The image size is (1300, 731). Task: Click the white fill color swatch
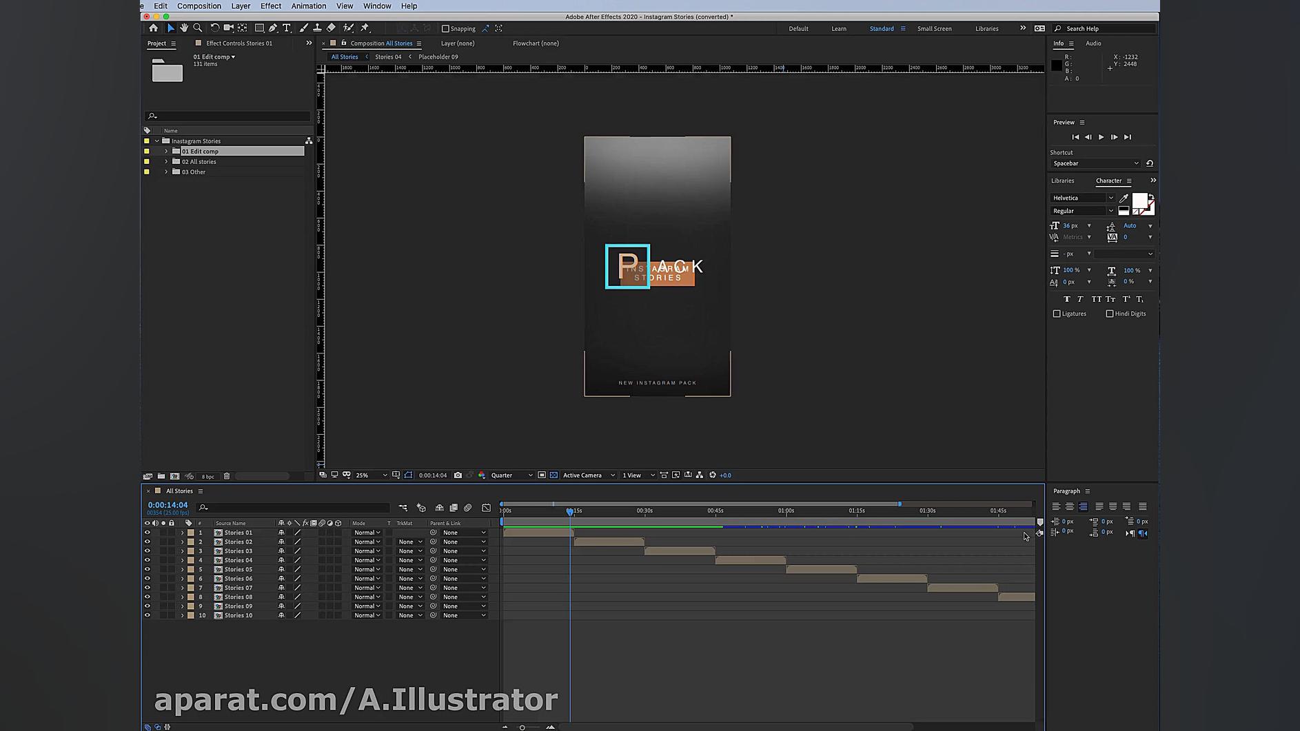[1139, 200]
